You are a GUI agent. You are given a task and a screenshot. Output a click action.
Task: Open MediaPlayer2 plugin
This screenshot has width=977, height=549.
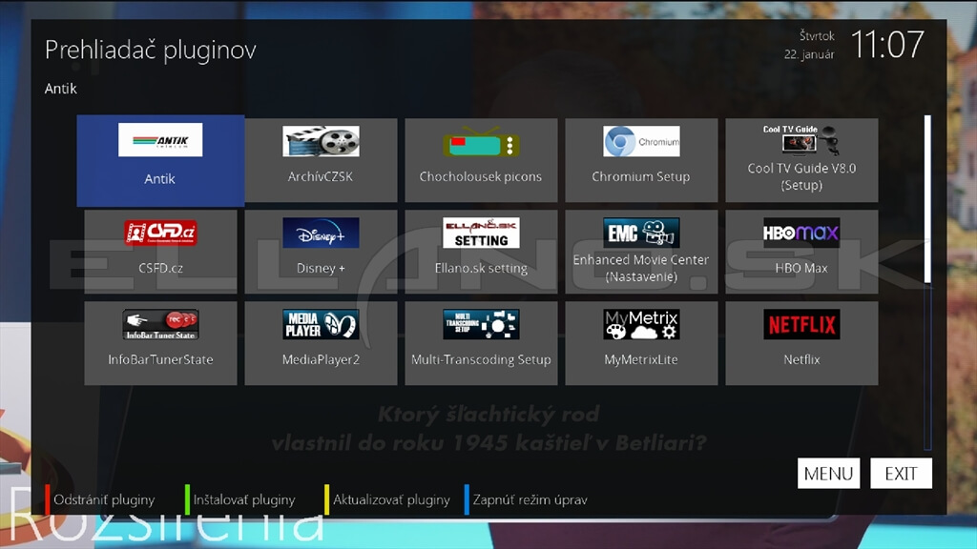pos(321,343)
